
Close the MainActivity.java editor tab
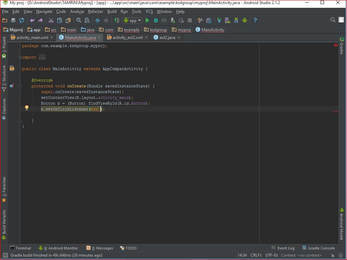pos(100,38)
